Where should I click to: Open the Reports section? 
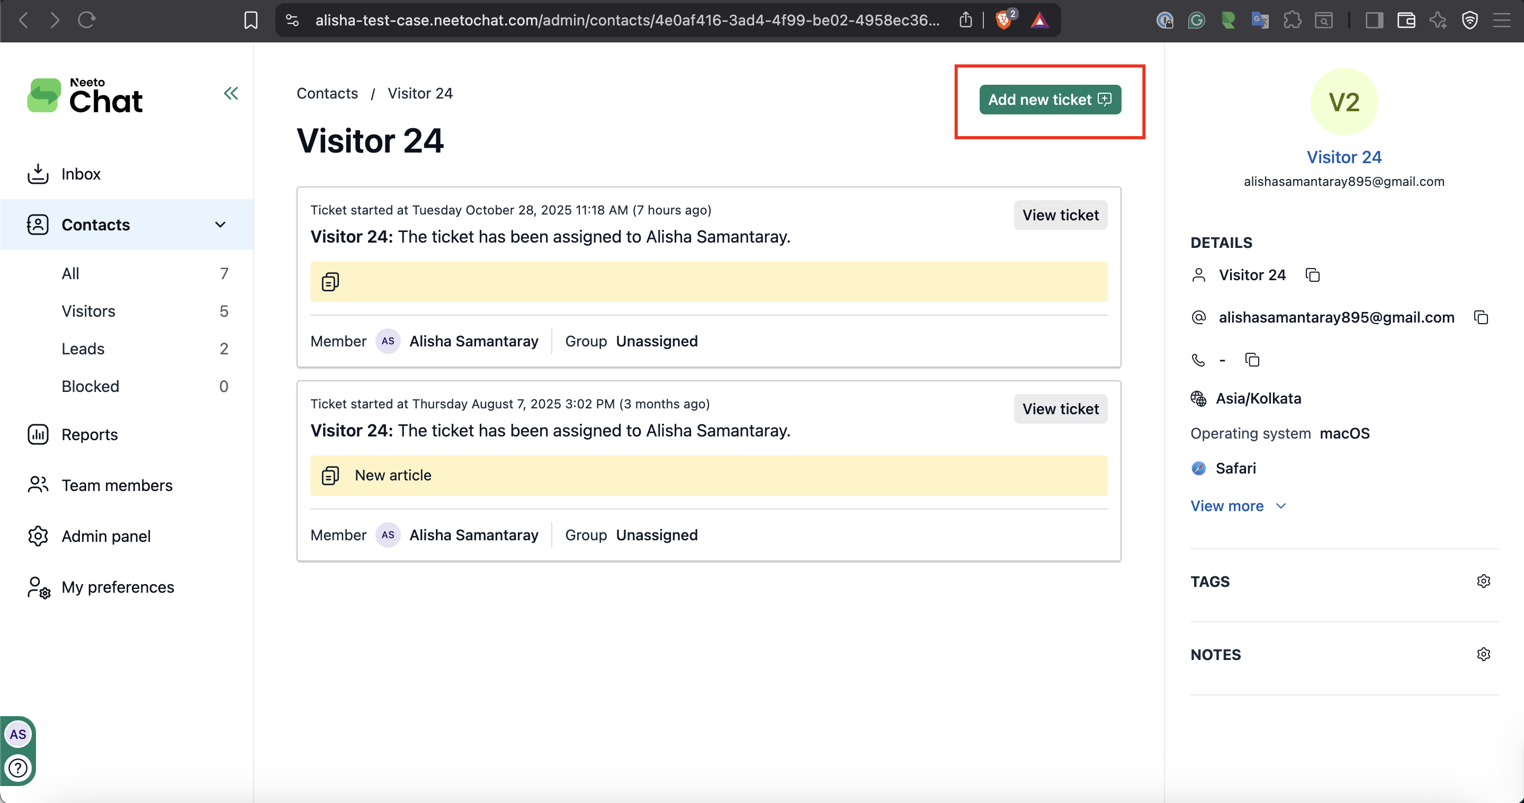(89, 434)
